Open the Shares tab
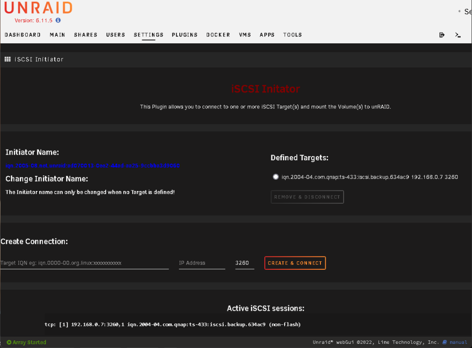This screenshot has width=472, height=348. pos(86,35)
